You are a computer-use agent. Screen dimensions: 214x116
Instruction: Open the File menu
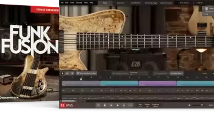click(62, 3)
